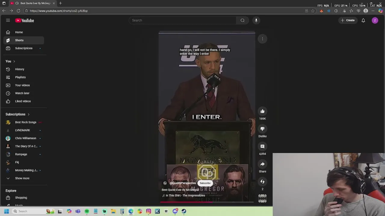The width and height of the screenshot is (385, 216).
Task: Open the Create button
Action: click(348, 20)
